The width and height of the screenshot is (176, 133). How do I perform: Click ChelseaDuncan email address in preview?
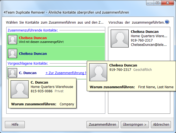[x=149, y=45]
